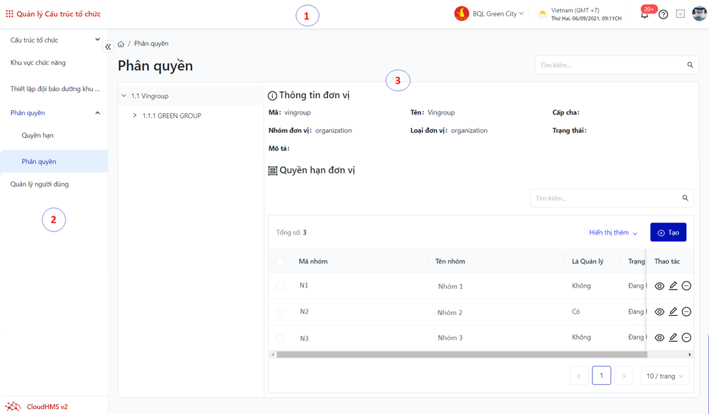Open Quyền hạn menu item
The width and height of the screenshot is (709, 414).
(x=37, y=135)
